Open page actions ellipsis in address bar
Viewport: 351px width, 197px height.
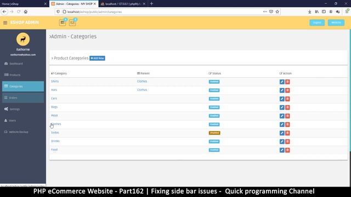265,11
